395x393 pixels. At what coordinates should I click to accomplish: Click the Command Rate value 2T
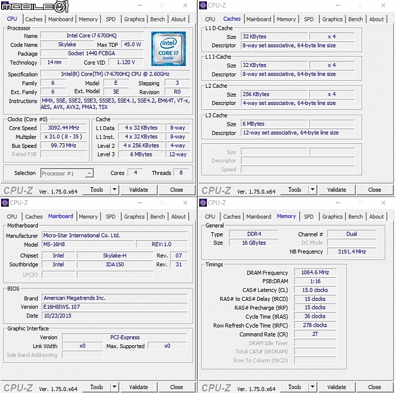315,334
